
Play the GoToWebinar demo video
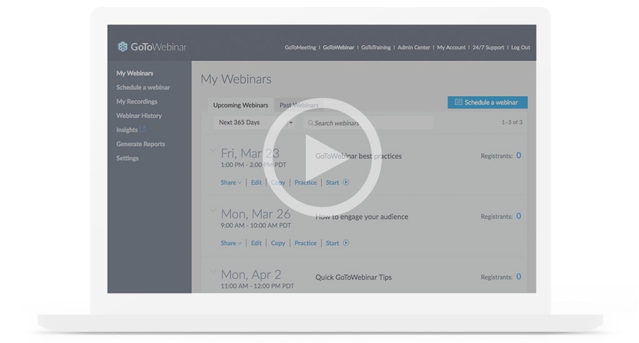point(322,157)
